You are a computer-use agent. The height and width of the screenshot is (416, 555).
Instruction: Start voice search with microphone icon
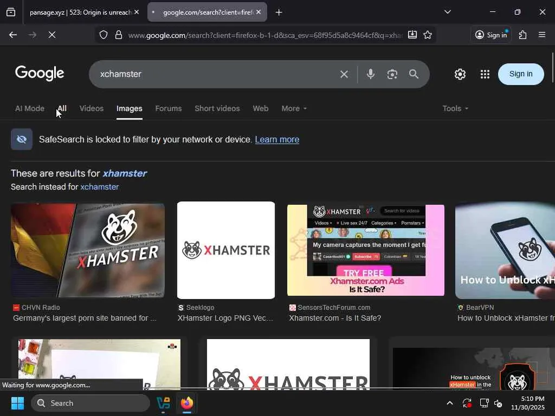point(371,74)
